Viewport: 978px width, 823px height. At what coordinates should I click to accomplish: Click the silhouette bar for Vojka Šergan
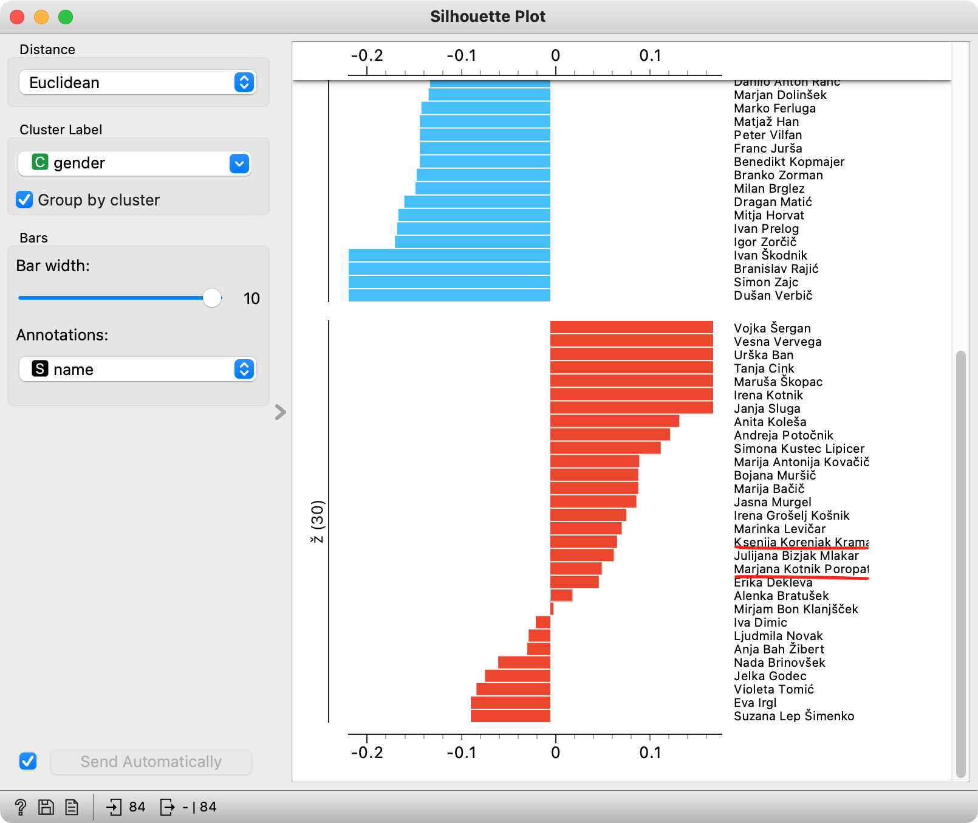pyautogui.click(x=632, y=327)
